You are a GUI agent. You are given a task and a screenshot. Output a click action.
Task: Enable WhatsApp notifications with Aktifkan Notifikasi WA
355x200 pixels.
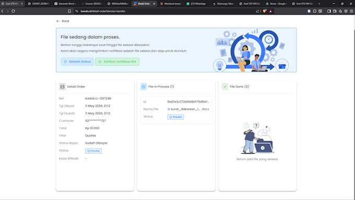coord(117,61)
